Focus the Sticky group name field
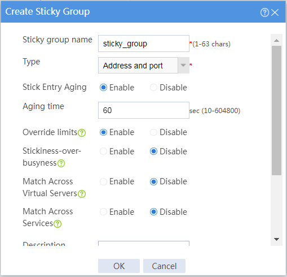The height and width of the screenshot is (277, 287). [x=144, y=44]
